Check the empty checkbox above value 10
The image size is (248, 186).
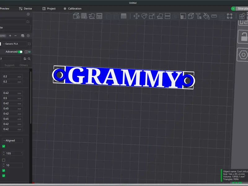(4, 160)
